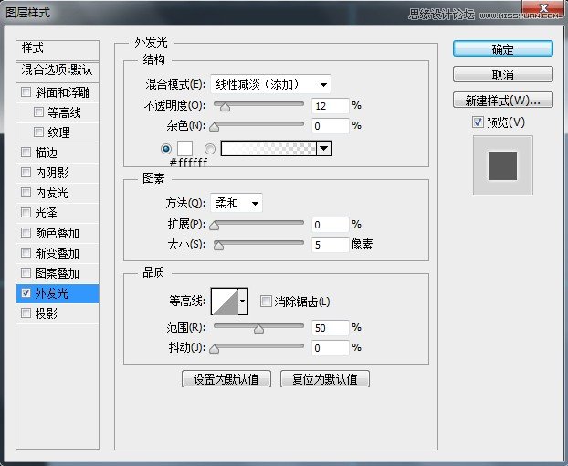Click the 等高线 contour thumbnail

click(225, 302)
